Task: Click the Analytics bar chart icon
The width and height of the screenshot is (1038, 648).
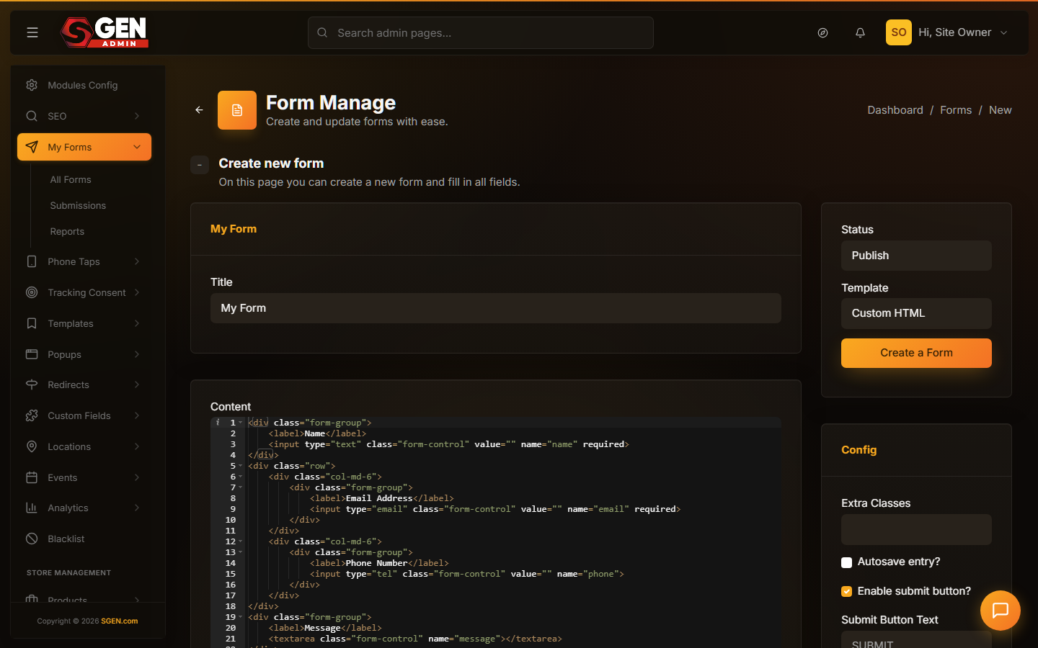Action: [x=32, y=508]
